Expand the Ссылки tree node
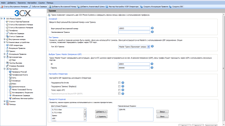225x126 pixels. [5, 101]
